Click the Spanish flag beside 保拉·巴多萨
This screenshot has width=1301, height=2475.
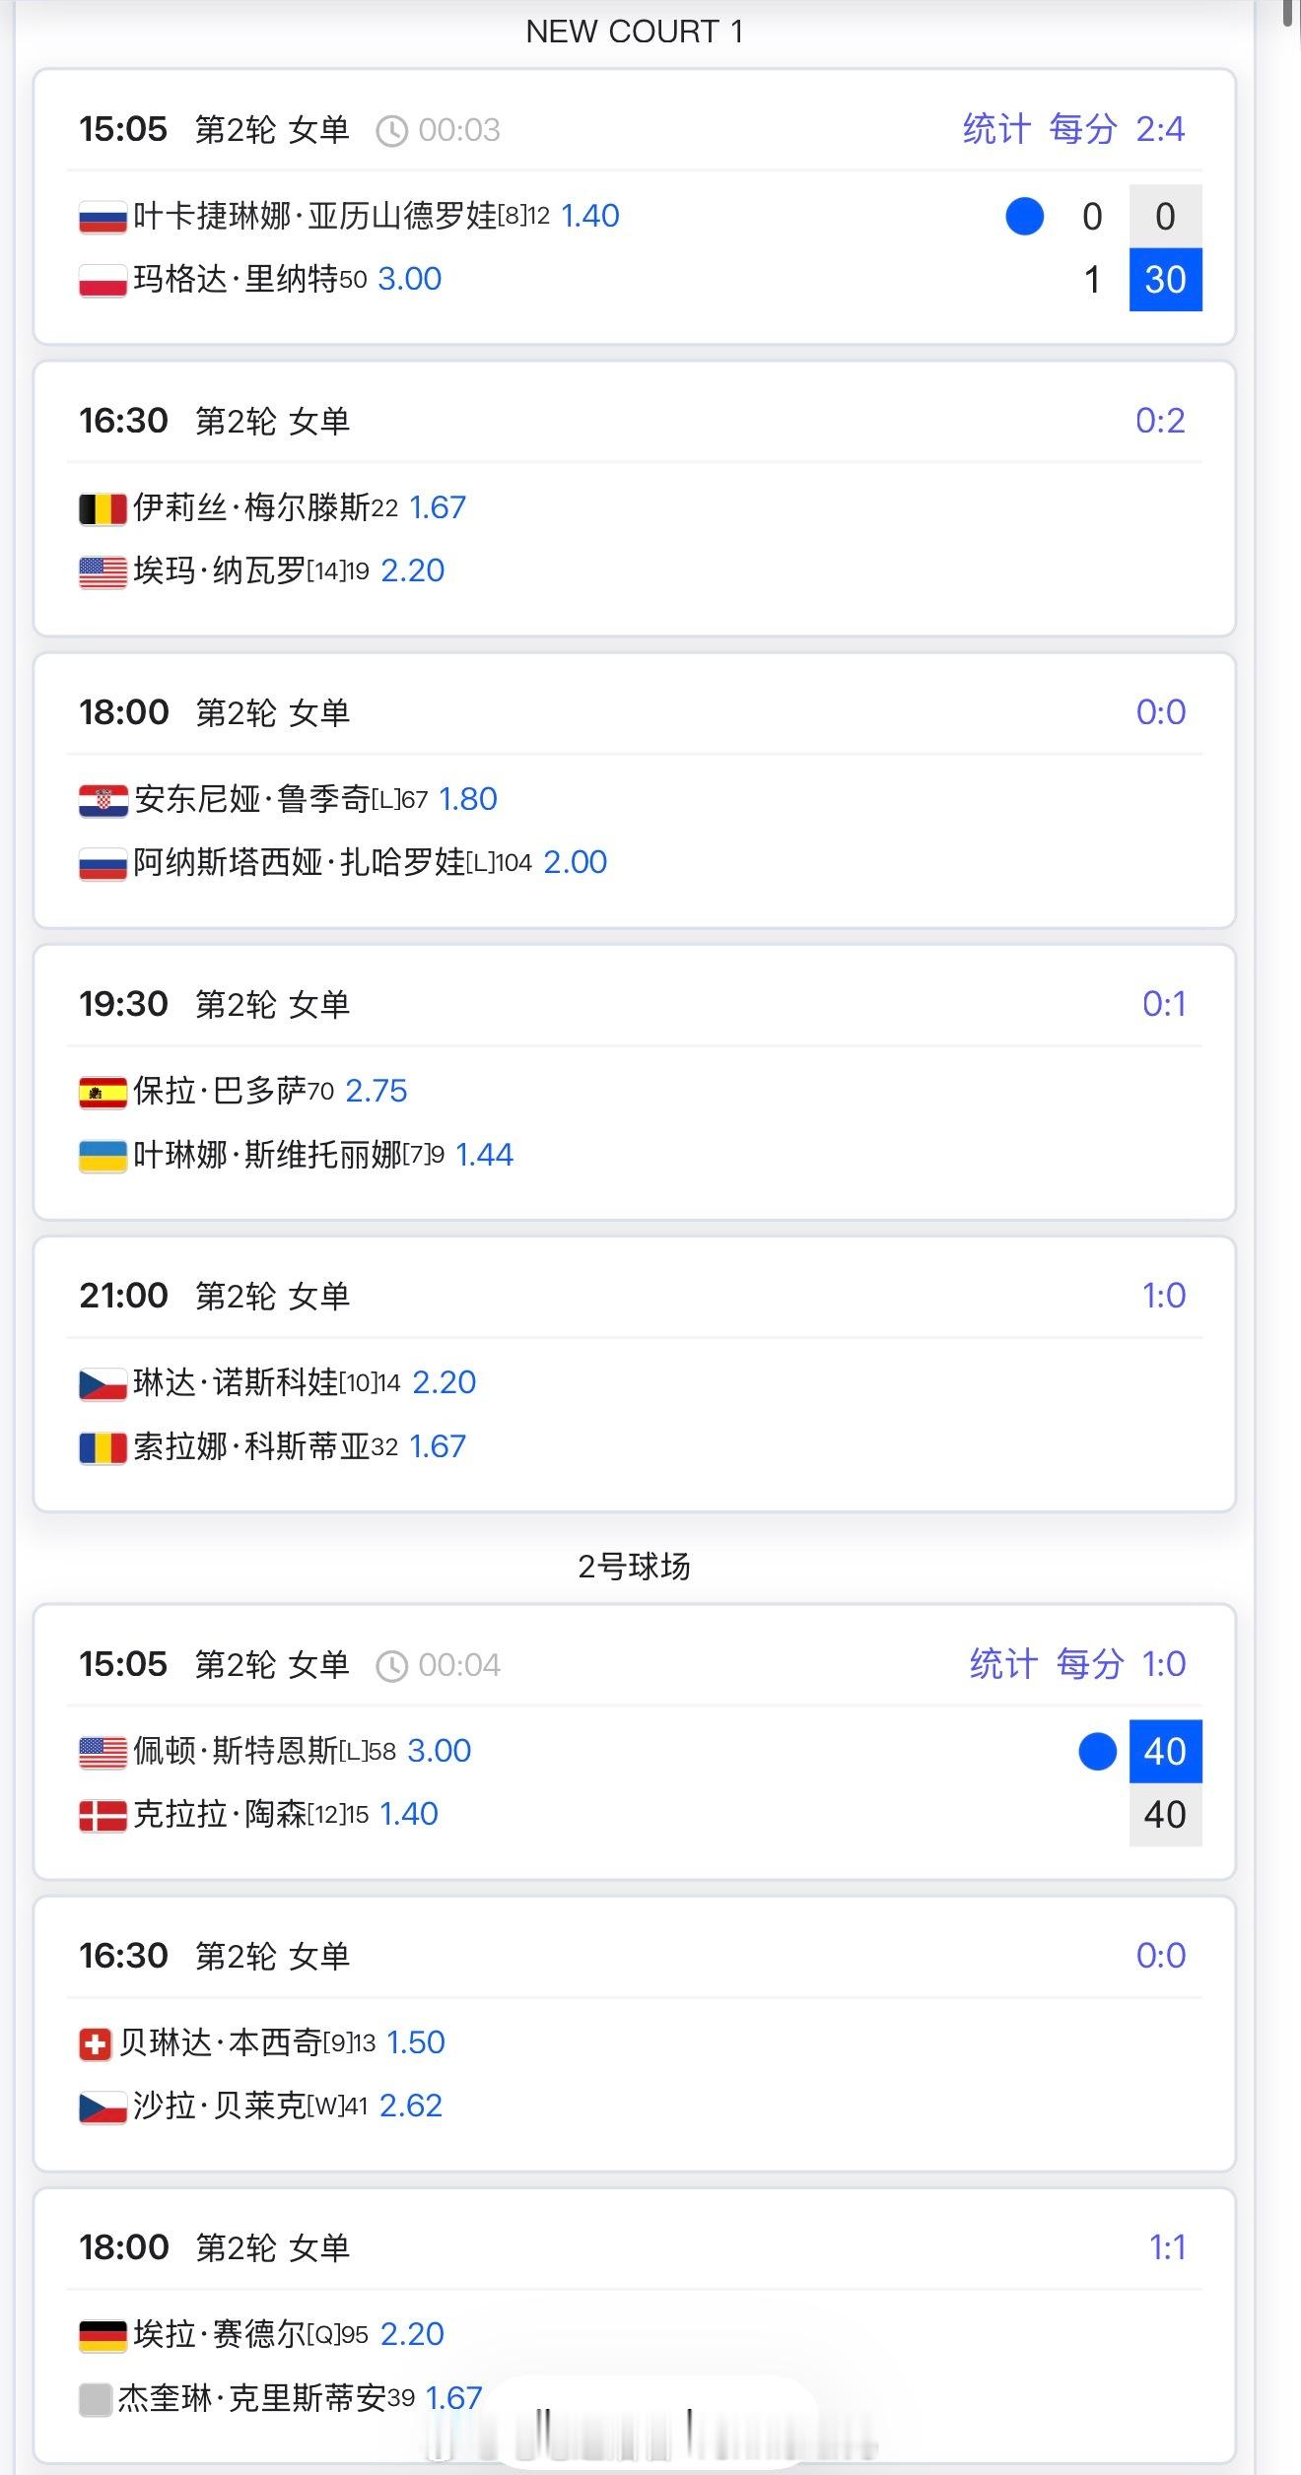103,1092
